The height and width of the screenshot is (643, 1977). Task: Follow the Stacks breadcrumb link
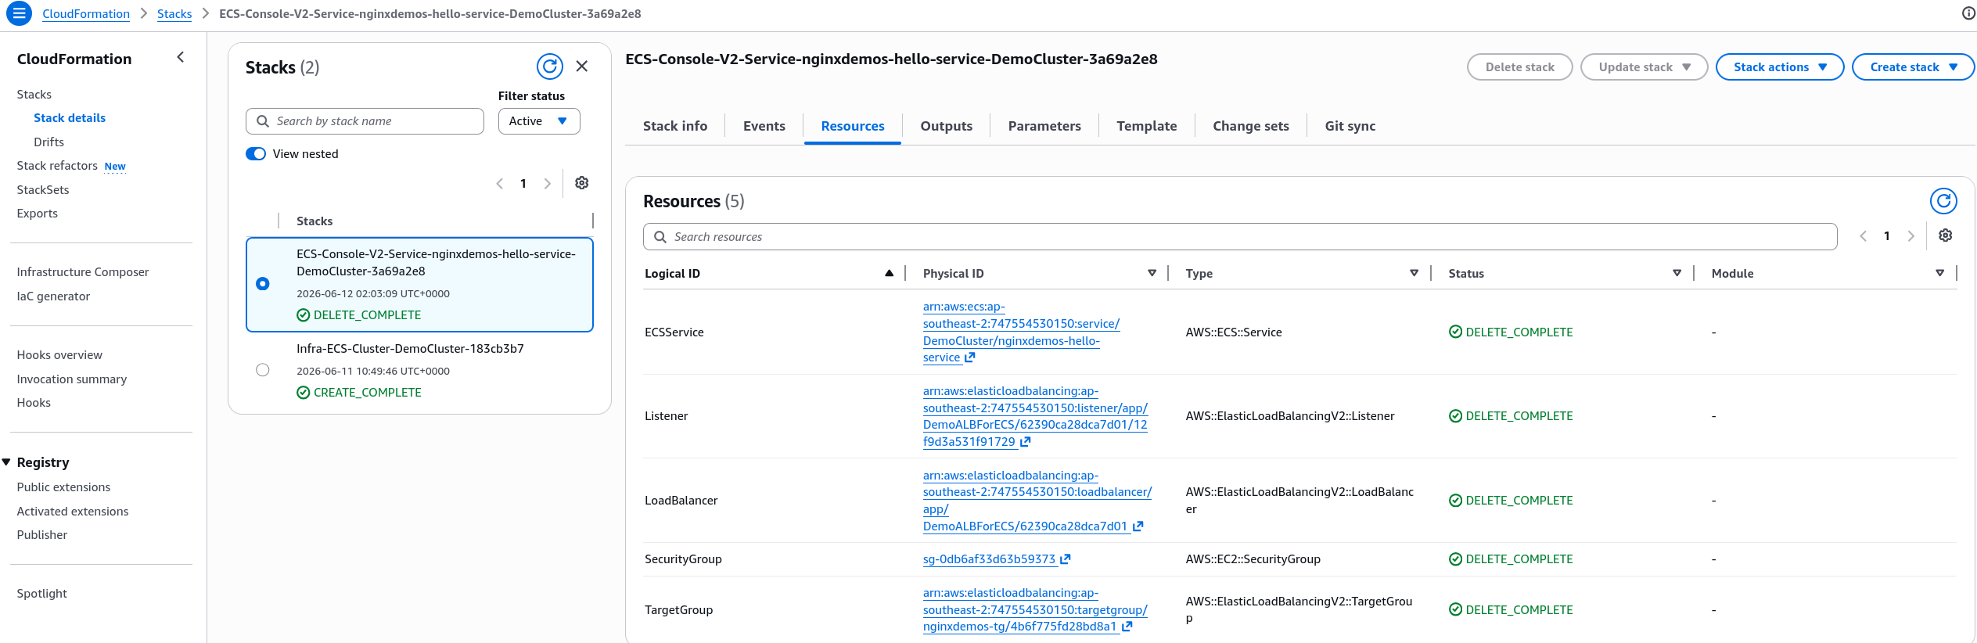(174, 13)
